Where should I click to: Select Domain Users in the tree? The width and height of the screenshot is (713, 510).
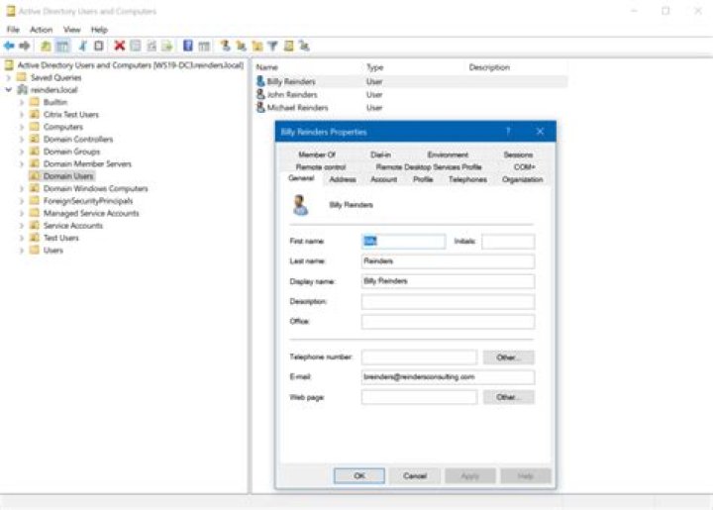click(x=68, y=176)
